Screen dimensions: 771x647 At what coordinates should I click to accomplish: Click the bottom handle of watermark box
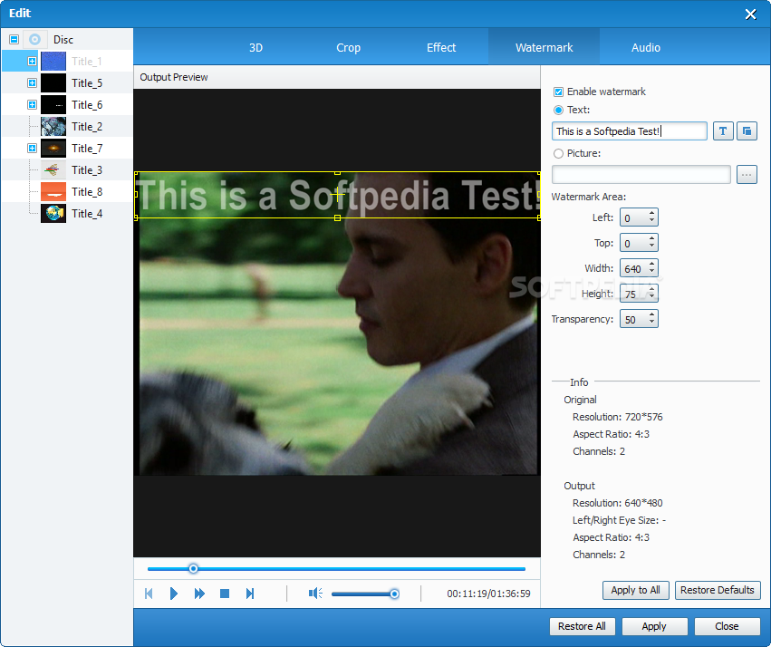click(x=337, y=217)
